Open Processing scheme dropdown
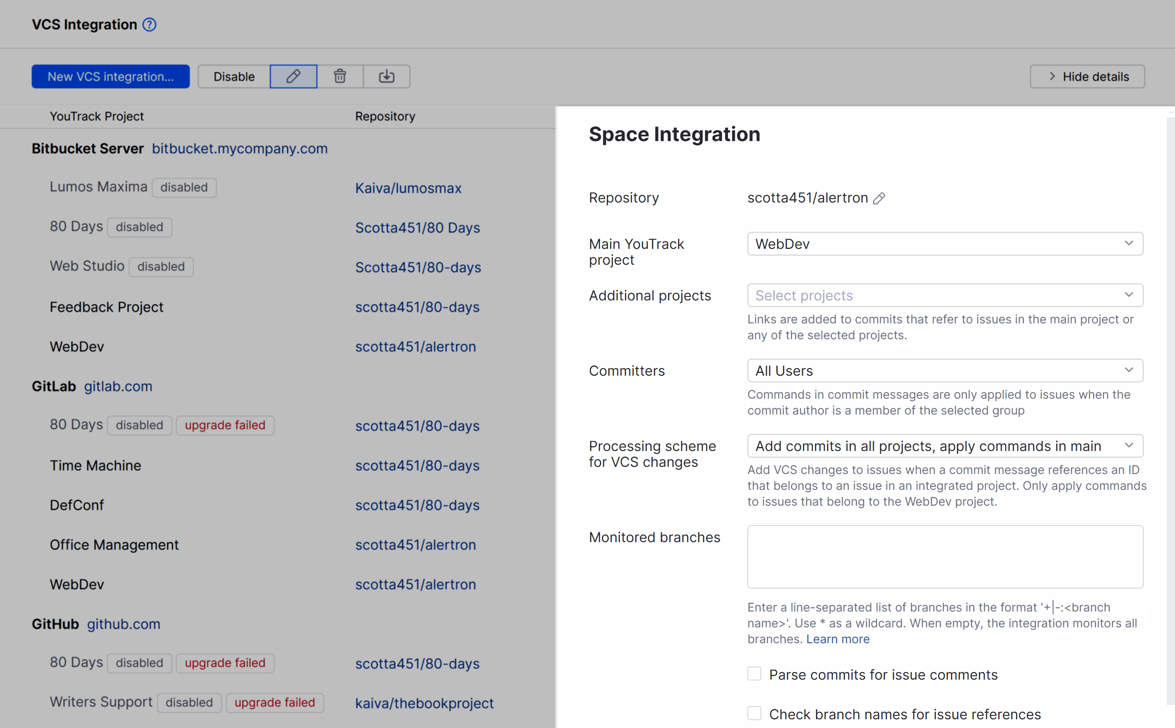 [x=944, y=446]
